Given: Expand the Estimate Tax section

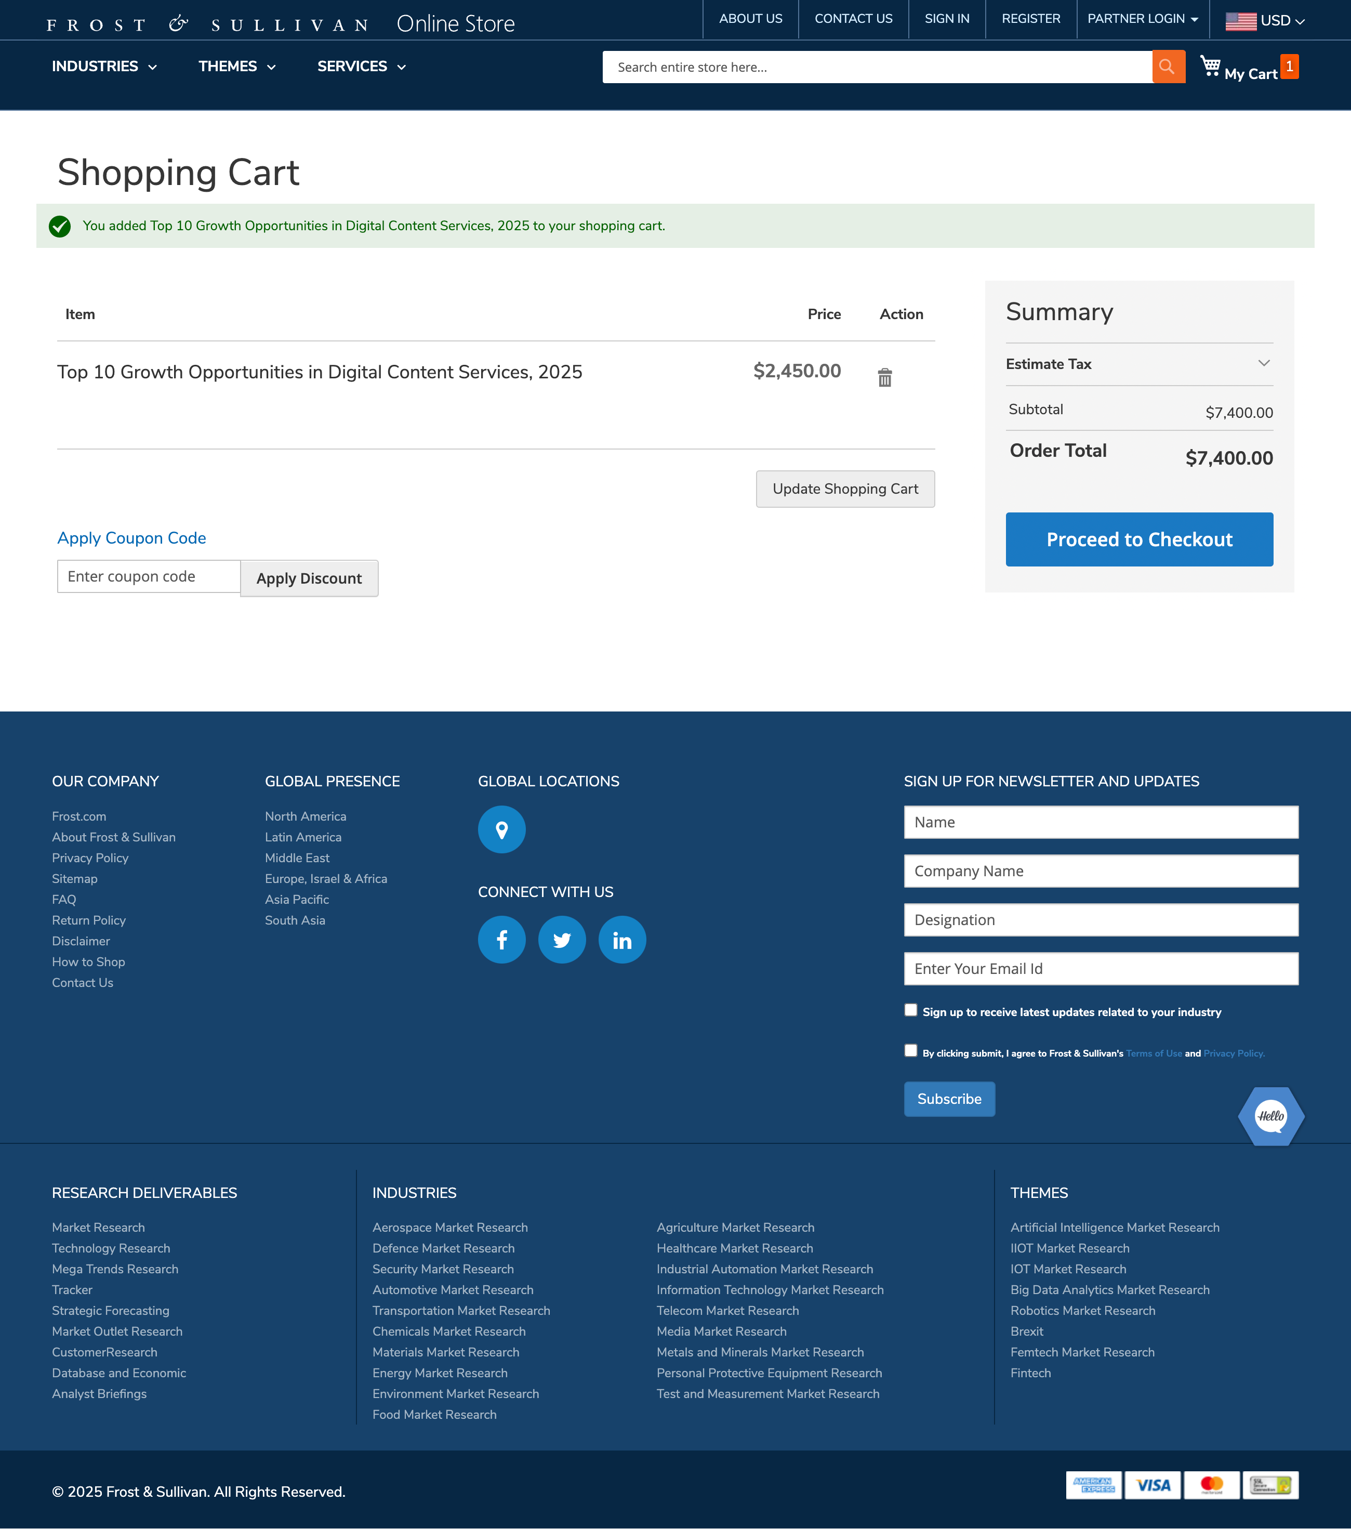Looking at the screenshot, I should tap(1264, 364).
